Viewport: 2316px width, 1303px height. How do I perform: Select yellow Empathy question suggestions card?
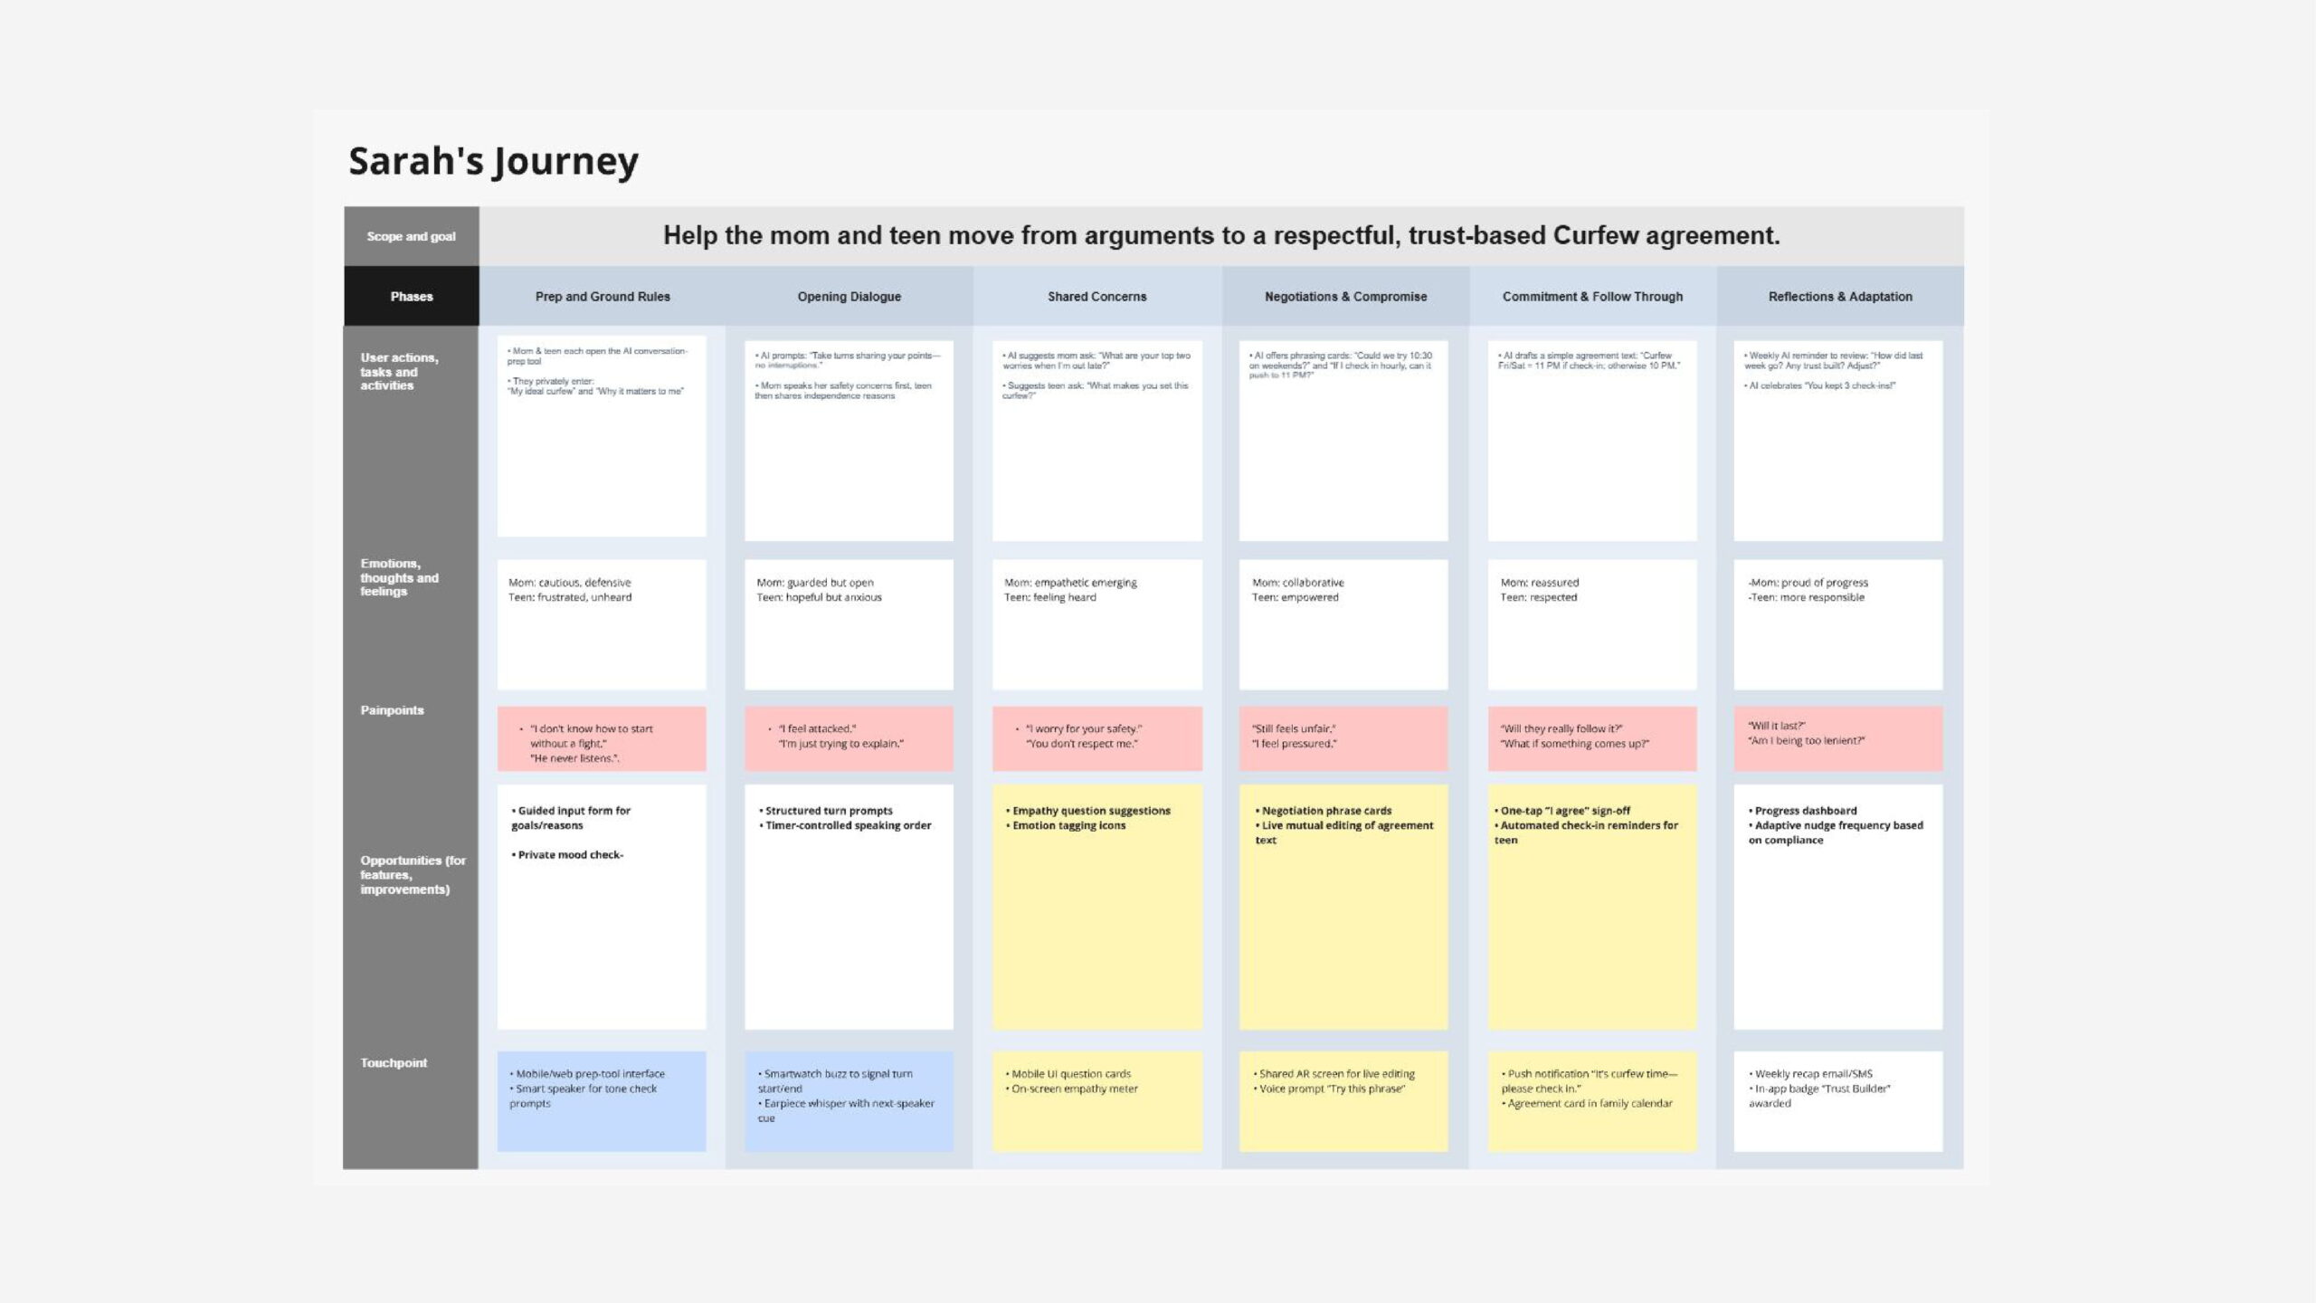pyautogui.click(x=1096, y=907)
